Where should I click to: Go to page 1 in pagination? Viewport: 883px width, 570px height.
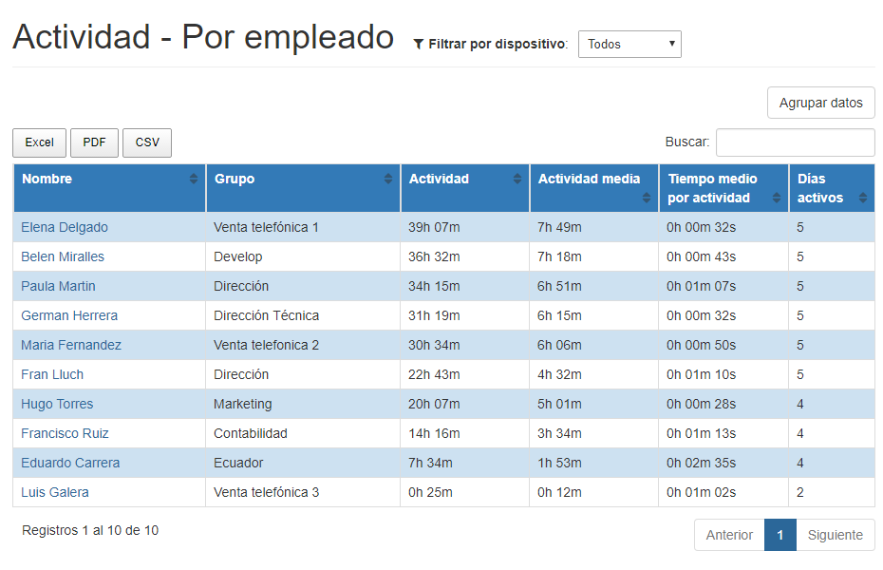[780, 535]
